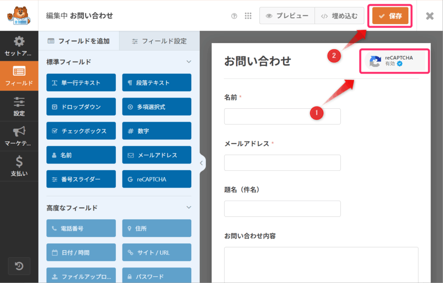The image size is (443, 283).
Task: Add a パスワード field
Action: [157, 275]
